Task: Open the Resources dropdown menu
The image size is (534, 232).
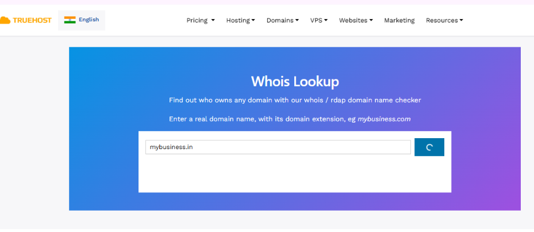Action: coord(444,20)
